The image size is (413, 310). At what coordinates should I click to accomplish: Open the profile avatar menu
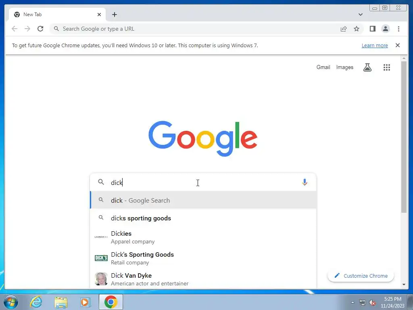click(x=385, y=29)
